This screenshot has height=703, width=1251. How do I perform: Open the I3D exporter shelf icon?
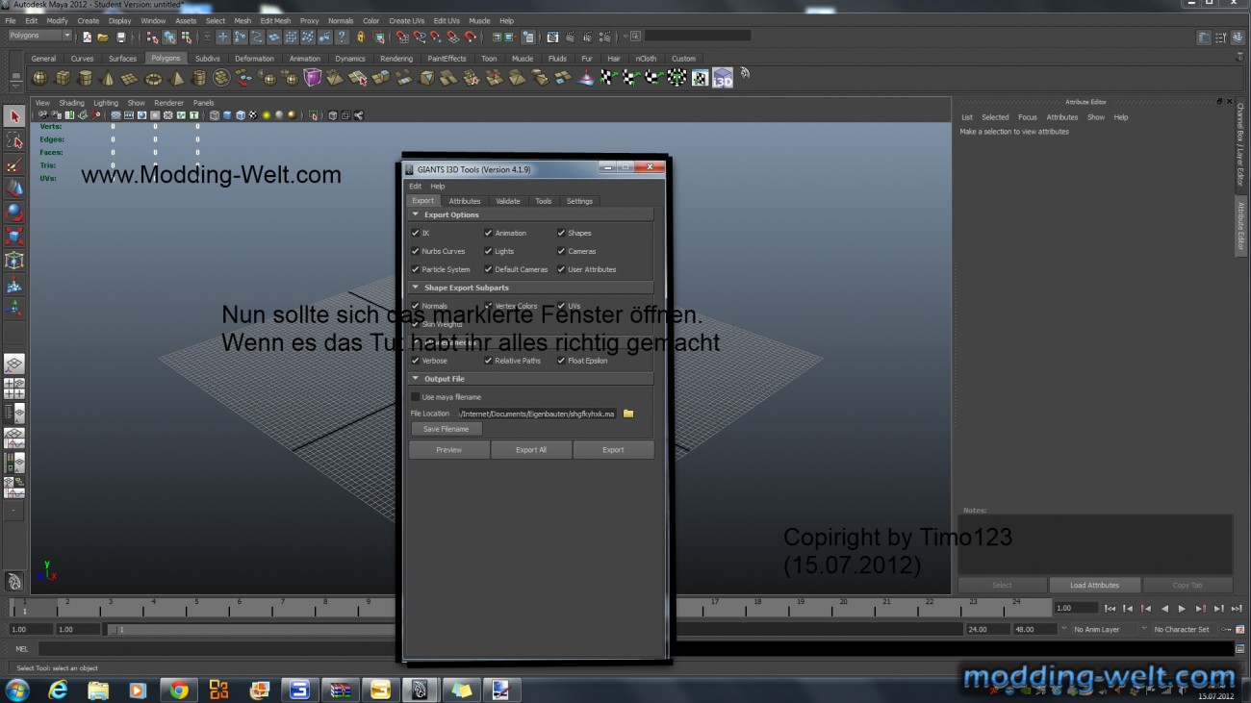(723, 78)
